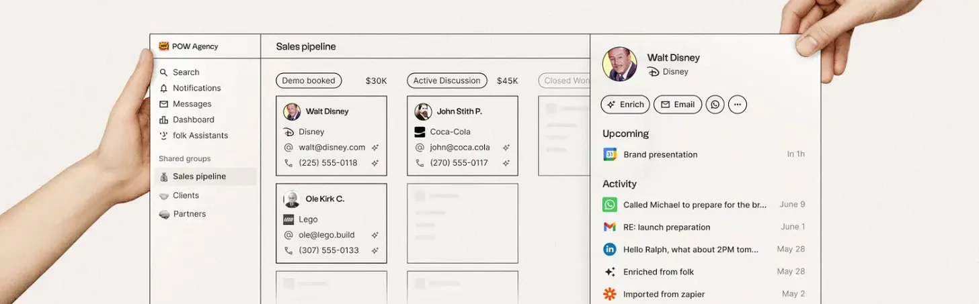Viewport: 979px width, 304px height.
Task: Click the Google Calendar icon beside Brand presentation
Action: click(610, 154)
